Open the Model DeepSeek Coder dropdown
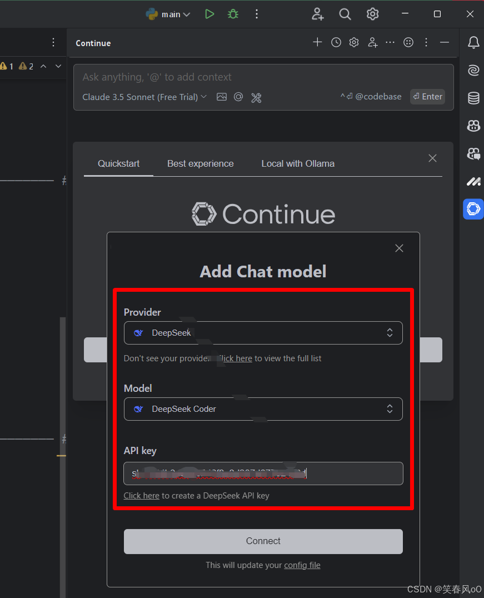The image size is (484, 598). pyautogui.click(x=263, y=409)
